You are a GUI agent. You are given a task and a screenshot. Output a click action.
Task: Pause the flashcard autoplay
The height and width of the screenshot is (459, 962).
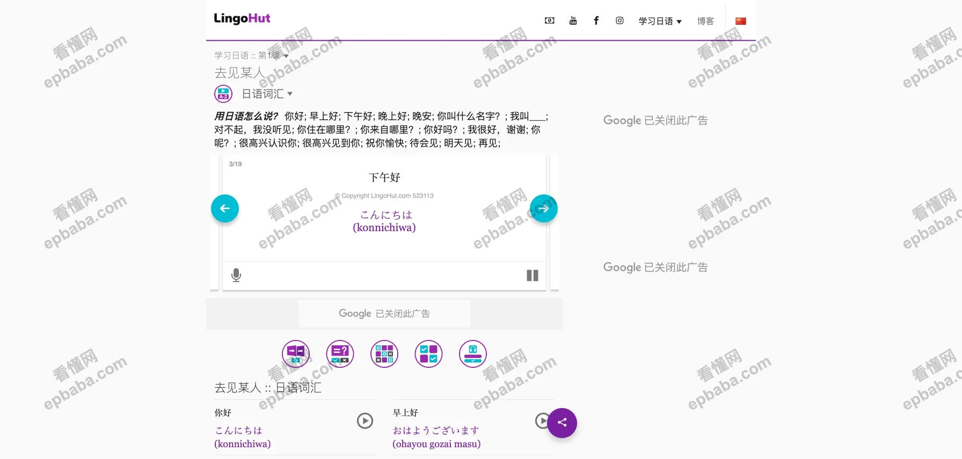click(x=533, y=276)
